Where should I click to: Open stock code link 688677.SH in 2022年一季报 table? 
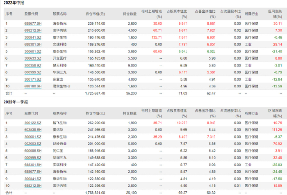33,172
